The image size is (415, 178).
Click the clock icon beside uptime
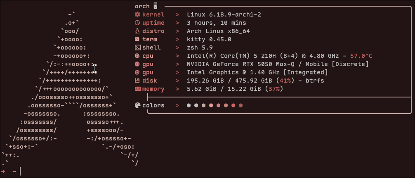click(137, 23)
